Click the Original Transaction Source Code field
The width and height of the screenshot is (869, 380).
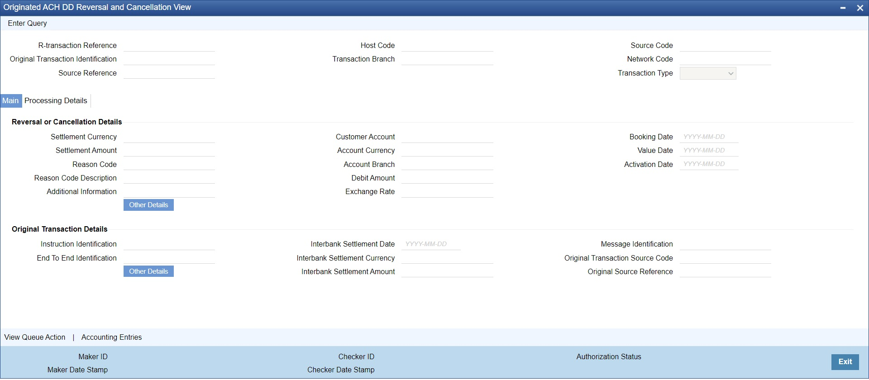tap(726, 258)
